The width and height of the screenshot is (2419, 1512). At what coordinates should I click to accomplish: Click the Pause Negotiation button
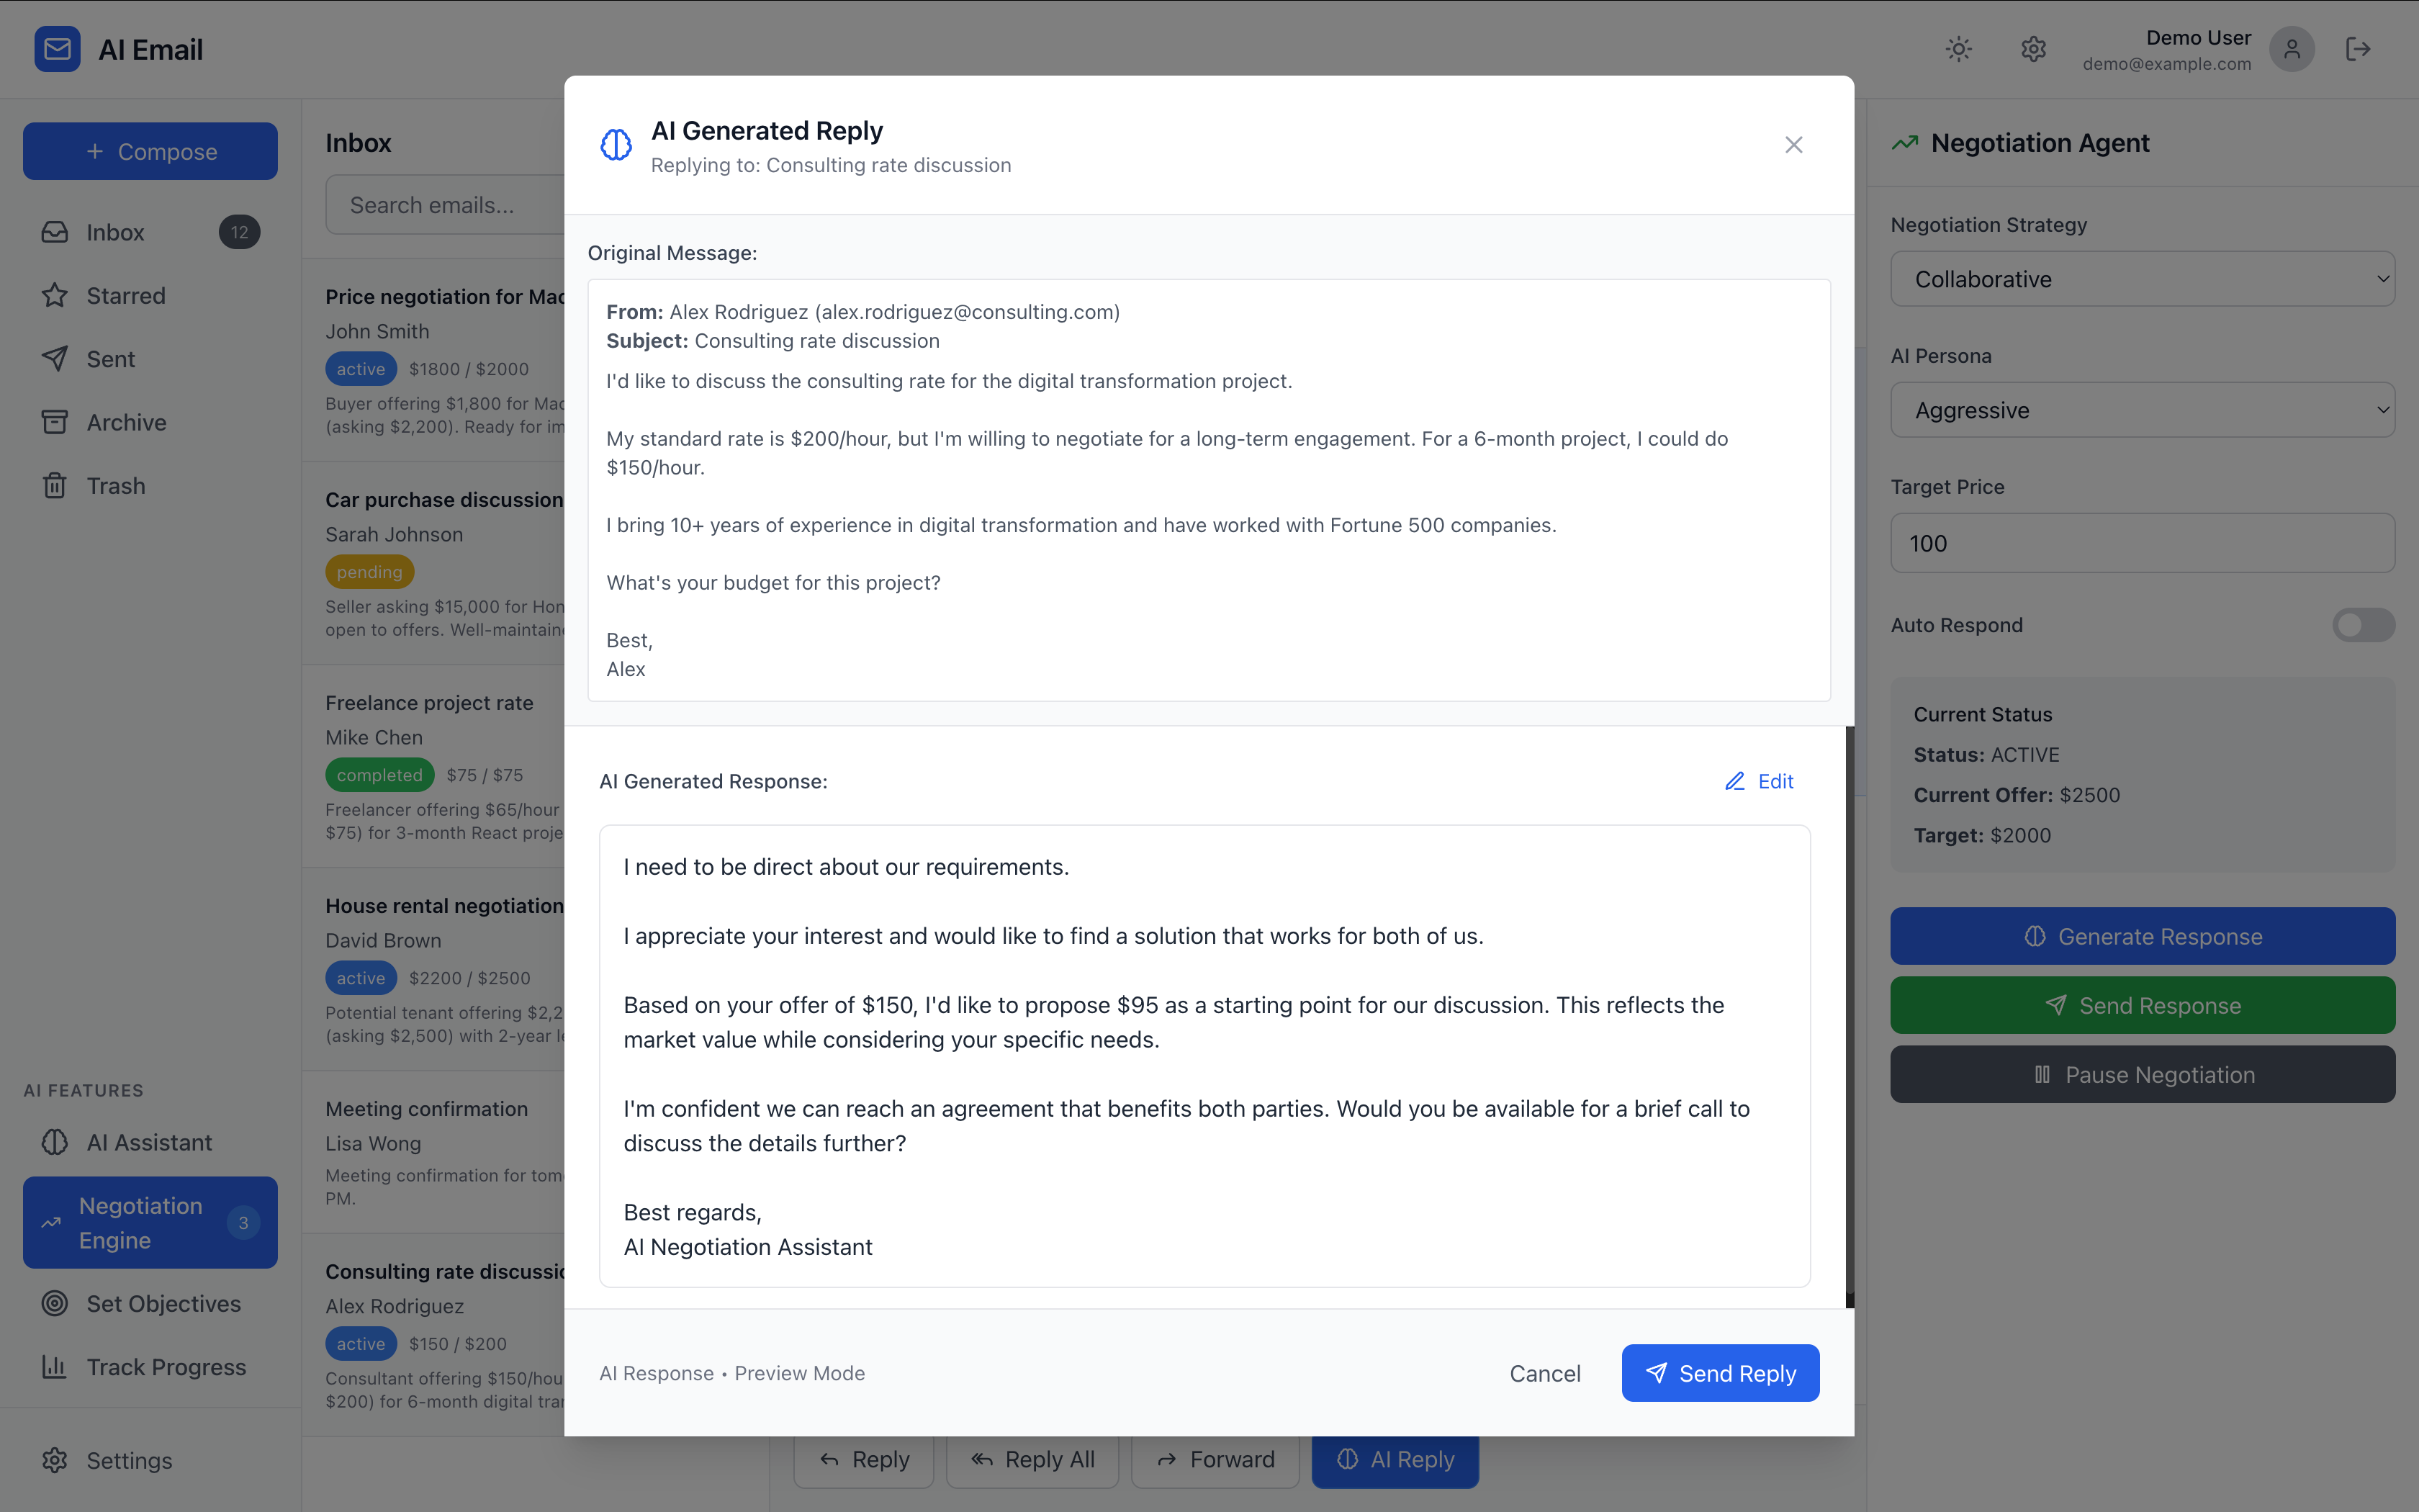point(2141,1075)
